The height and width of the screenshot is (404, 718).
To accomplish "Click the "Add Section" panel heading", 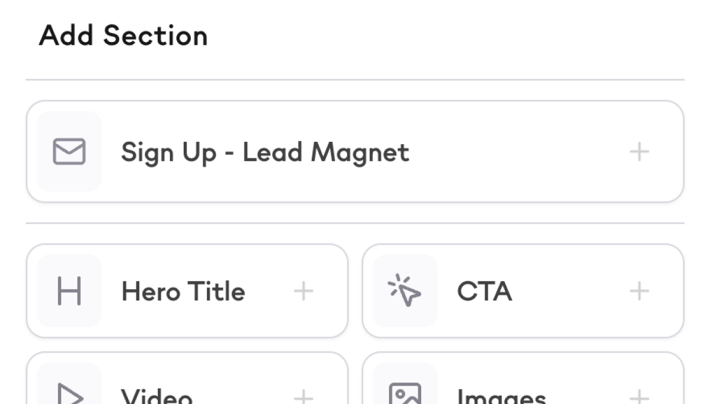I will pyautogui.click(x=123, y=36).
